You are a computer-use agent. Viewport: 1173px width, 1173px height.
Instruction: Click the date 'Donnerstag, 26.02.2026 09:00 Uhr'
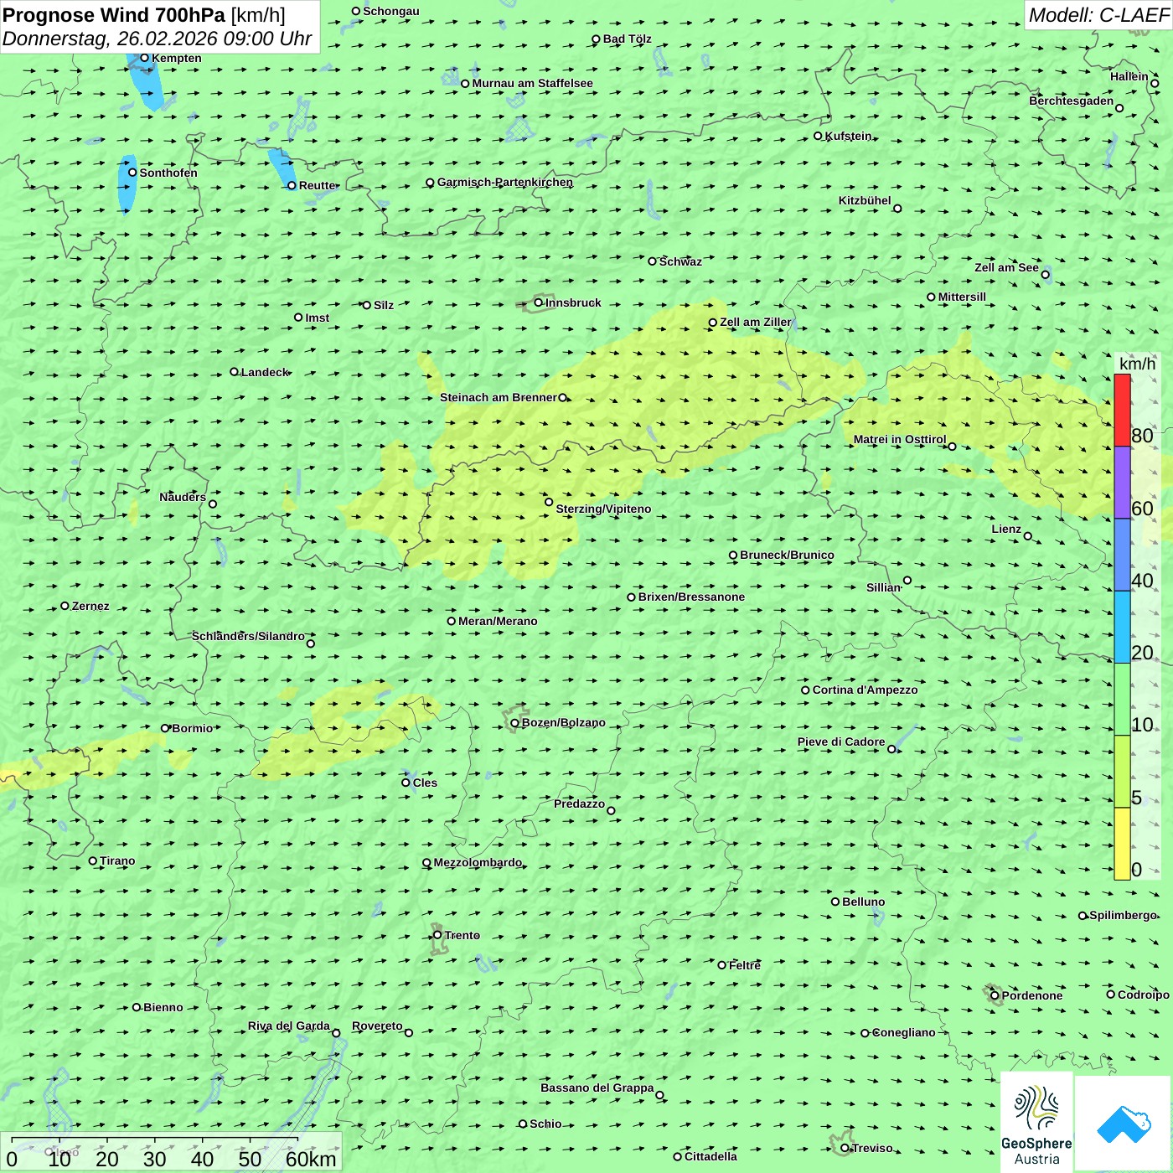(x=158, y=39)
